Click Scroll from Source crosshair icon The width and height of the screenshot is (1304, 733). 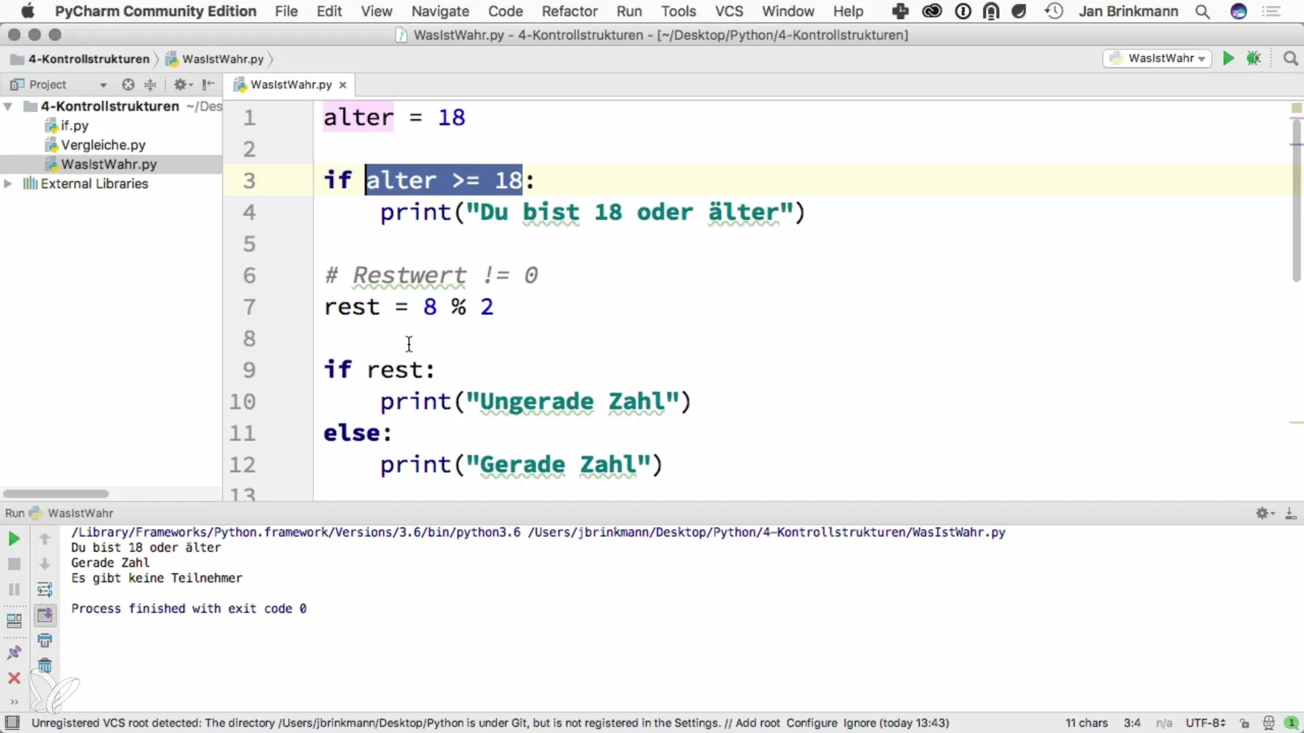click(x=128, y=84)
